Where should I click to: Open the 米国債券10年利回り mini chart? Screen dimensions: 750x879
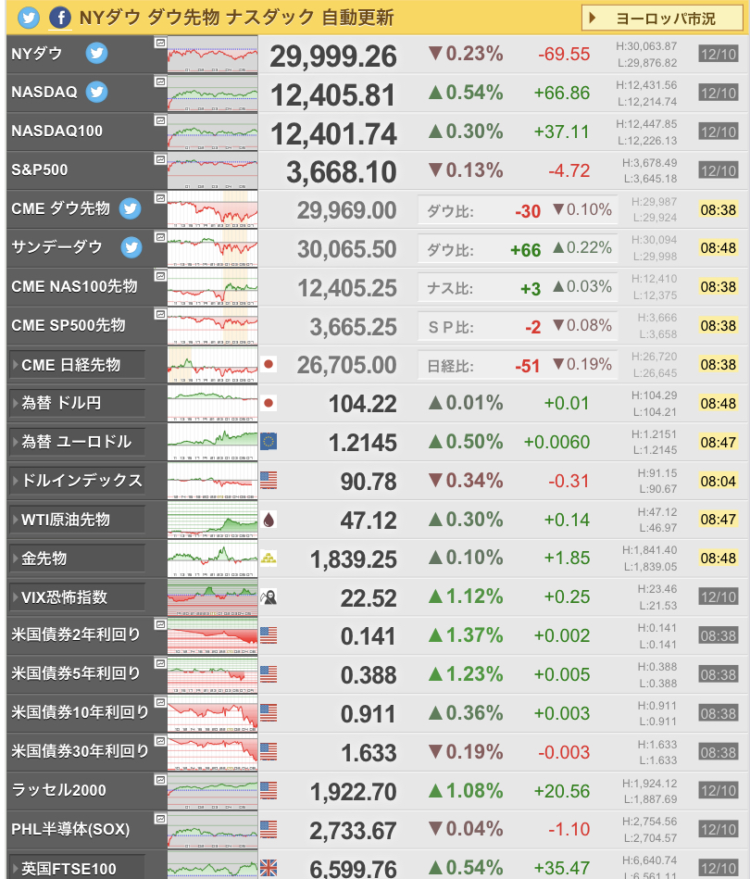[212, 714]
